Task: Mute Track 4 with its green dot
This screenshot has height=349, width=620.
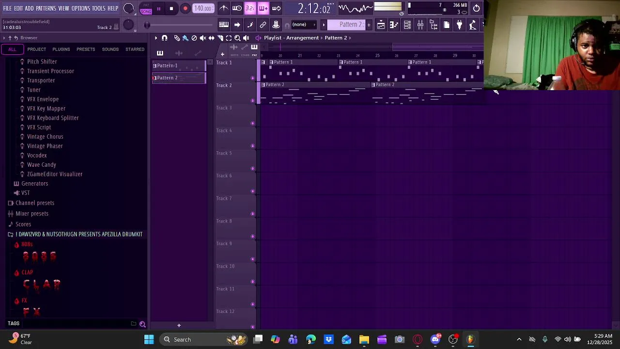Action: coord(252,145)
